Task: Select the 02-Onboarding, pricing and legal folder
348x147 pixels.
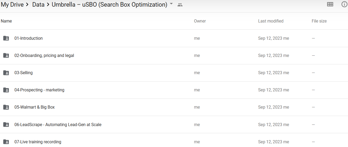Action: pyautogui.click(x=44, y=55)
